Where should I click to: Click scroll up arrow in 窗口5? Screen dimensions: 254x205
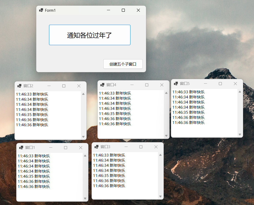(x=240, y=92)
